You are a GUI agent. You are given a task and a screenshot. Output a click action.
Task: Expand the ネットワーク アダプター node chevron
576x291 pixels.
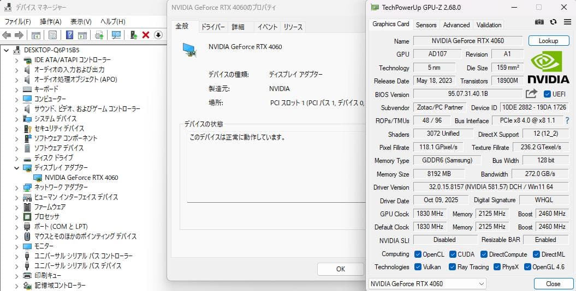[16, 187]
